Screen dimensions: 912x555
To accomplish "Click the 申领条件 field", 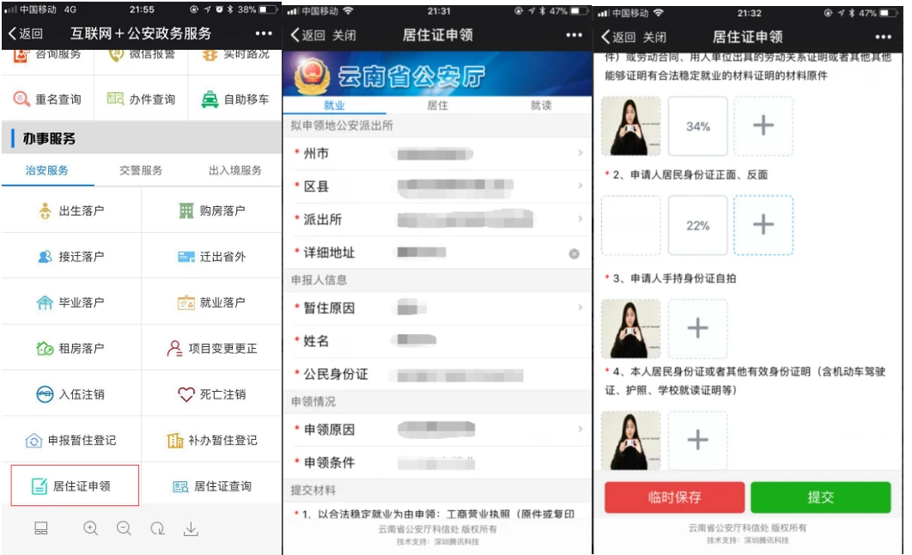I will point(437,462).
